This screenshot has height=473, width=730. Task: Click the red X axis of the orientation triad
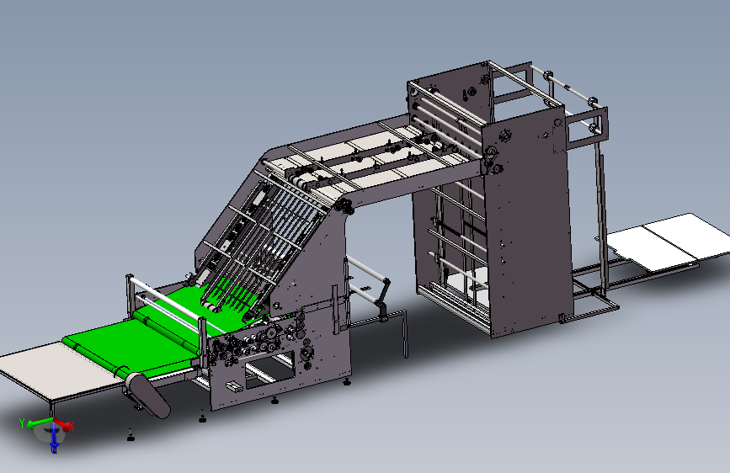(x=64, y=424)
